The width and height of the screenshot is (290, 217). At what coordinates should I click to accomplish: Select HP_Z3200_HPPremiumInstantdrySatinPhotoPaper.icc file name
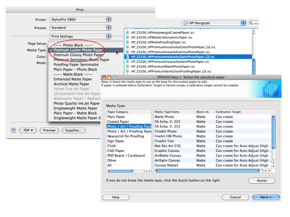(x=170, y=62)
